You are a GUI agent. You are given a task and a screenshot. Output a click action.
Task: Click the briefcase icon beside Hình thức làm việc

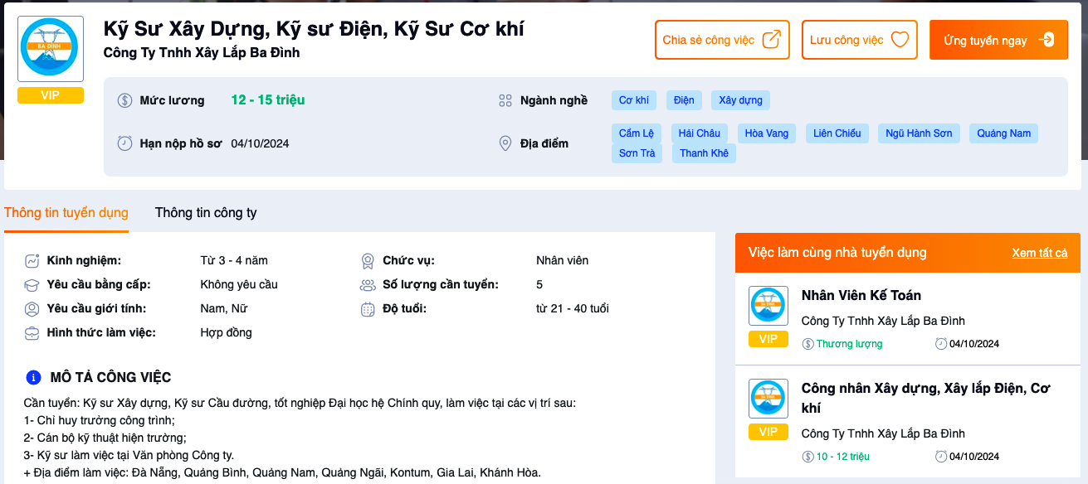(32, 332)
